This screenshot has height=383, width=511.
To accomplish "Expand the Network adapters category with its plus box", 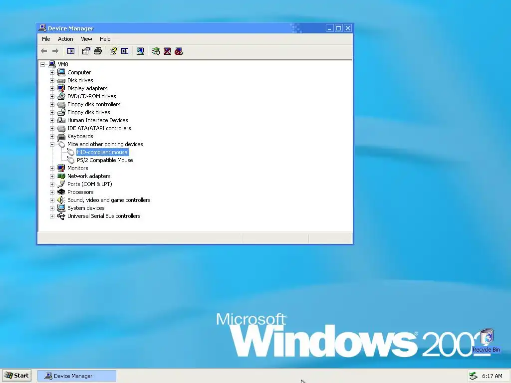I will [52, 176].
